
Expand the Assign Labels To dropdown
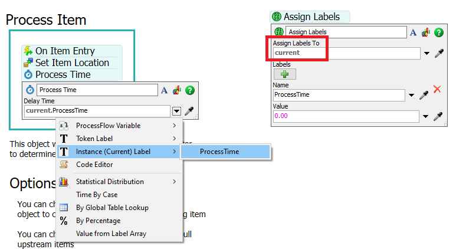[x=427, y=53]
